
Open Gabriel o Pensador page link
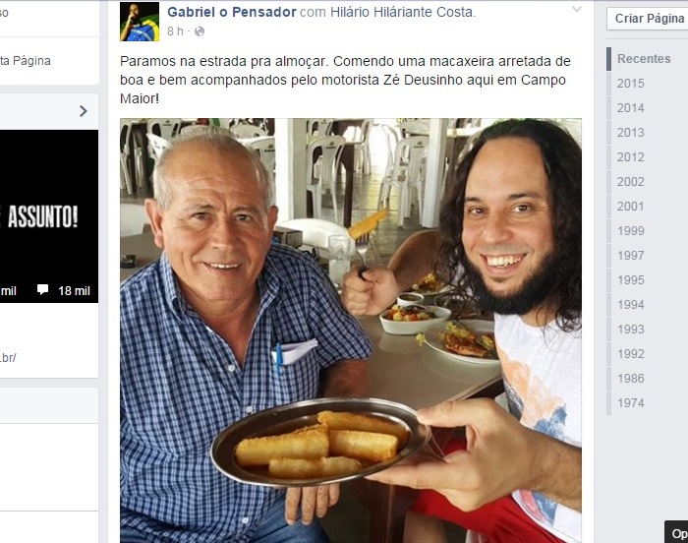(232, 12)
